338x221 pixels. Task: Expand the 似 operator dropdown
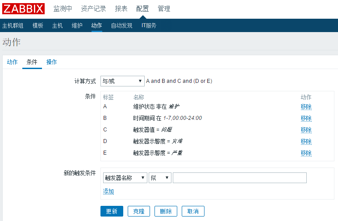pos(160,178)
